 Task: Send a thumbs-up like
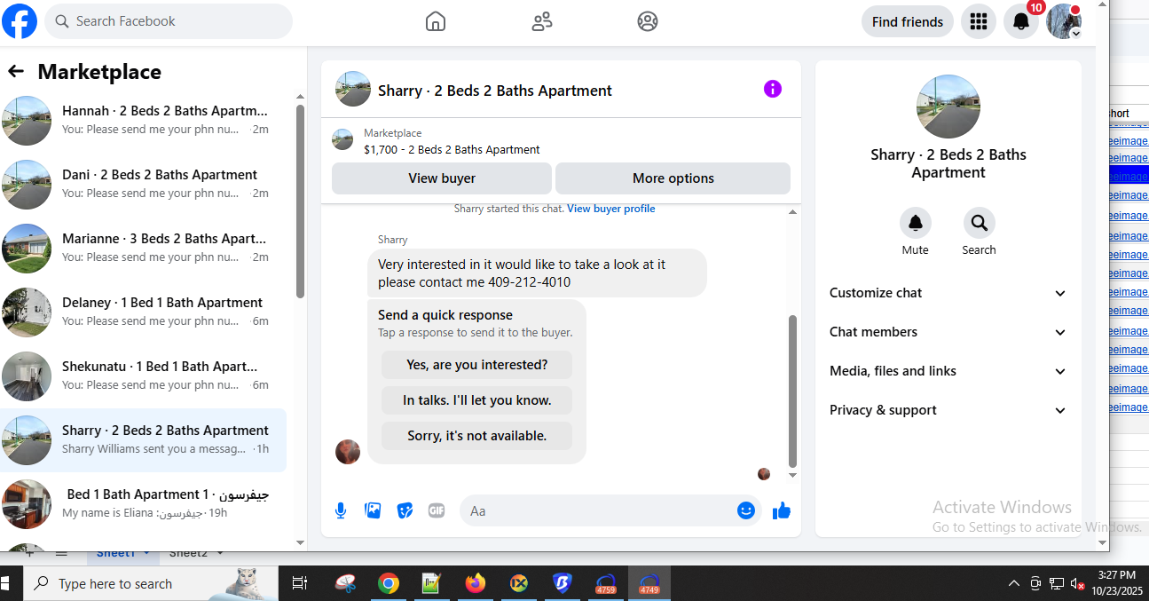point(782,510)
